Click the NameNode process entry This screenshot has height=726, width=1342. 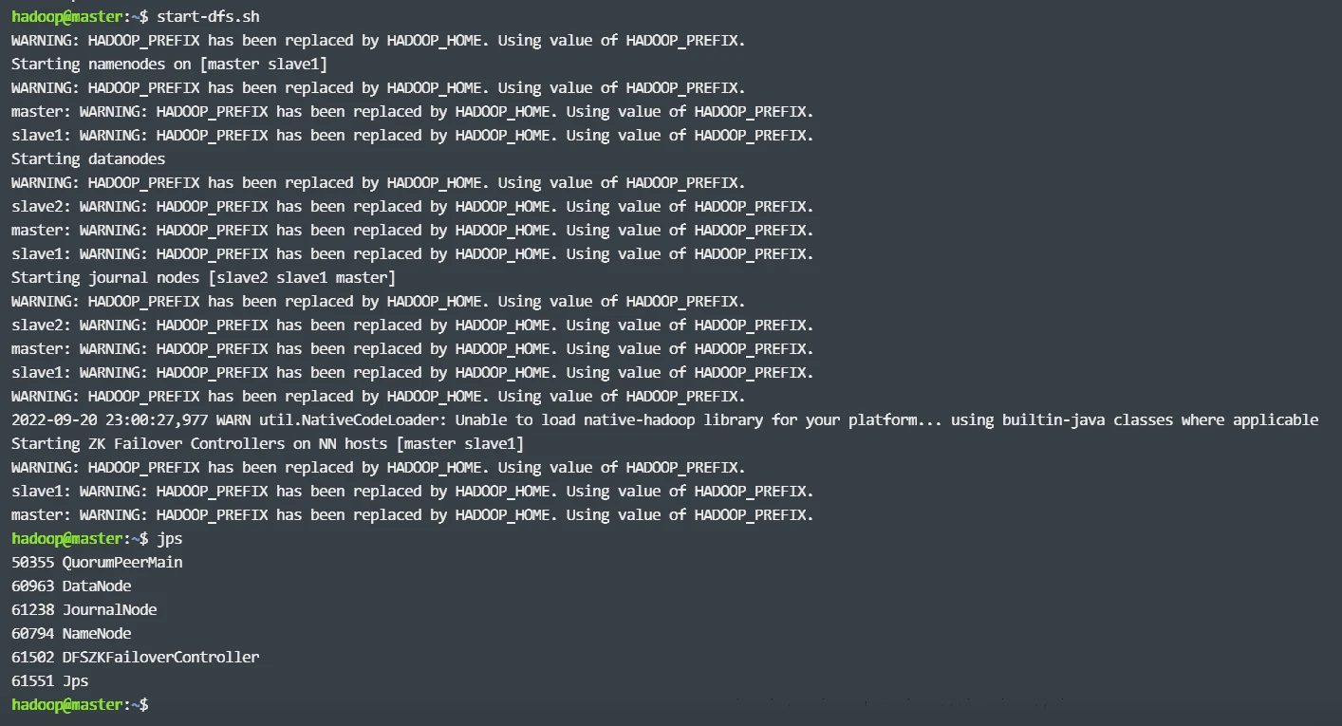pos(97,634)
